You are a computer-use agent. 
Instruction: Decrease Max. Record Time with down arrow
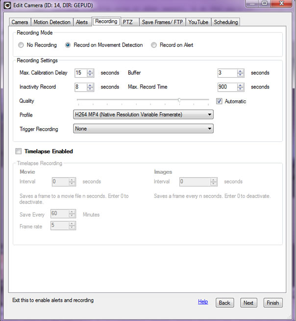(240, 89)
